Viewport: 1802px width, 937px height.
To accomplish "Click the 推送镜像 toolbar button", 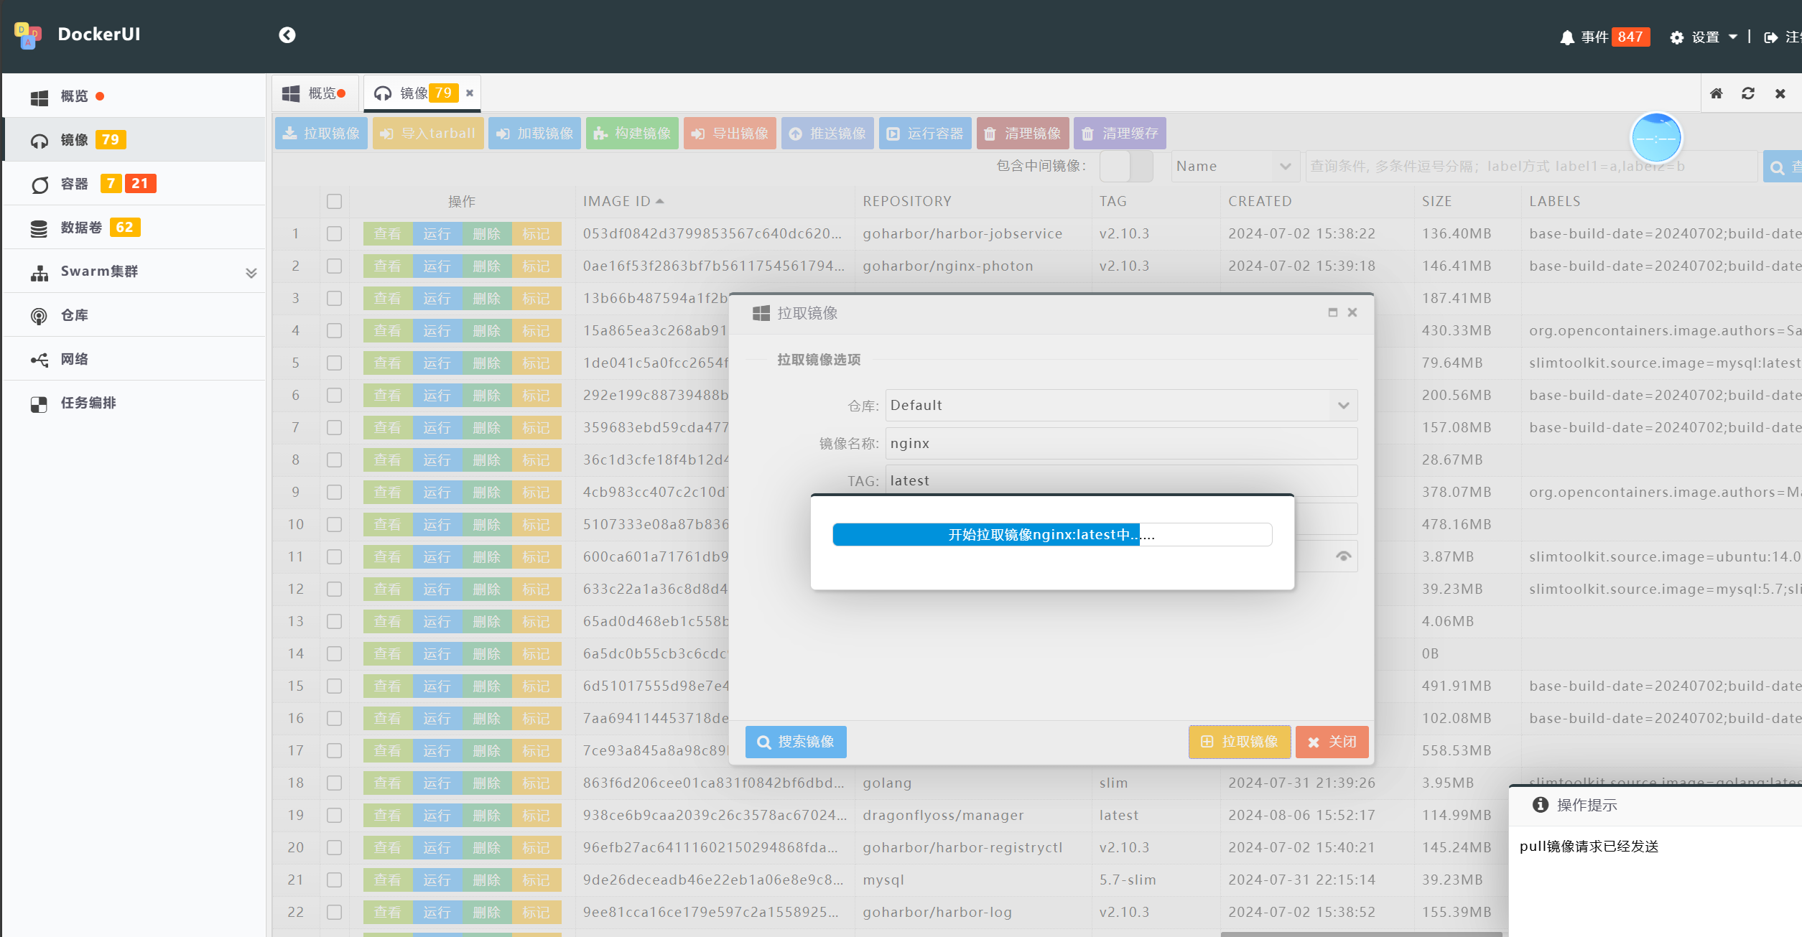I will [x=827, y=134].
